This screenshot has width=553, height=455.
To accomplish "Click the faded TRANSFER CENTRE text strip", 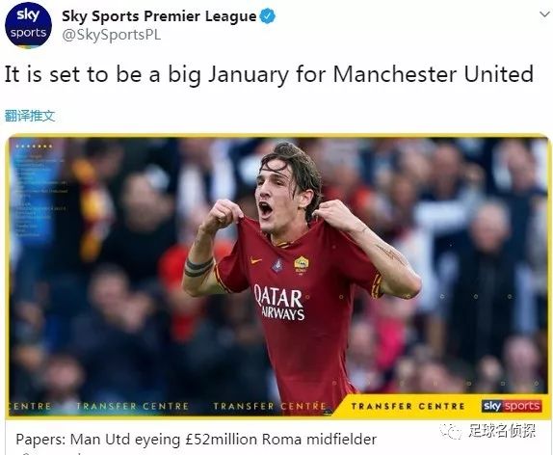I will pyautogui.click(x=171, y=406).
